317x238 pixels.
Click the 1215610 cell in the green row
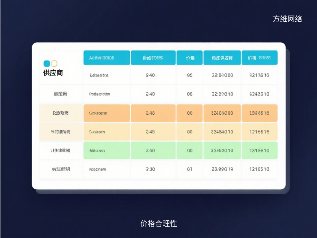(260, 151)
